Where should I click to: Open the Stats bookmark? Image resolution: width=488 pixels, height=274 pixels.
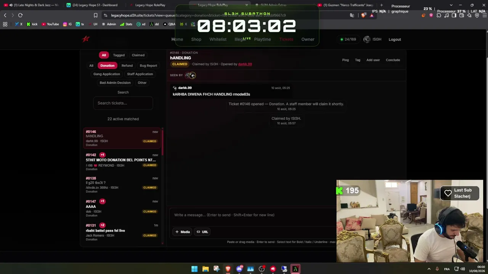coord(126,24)
